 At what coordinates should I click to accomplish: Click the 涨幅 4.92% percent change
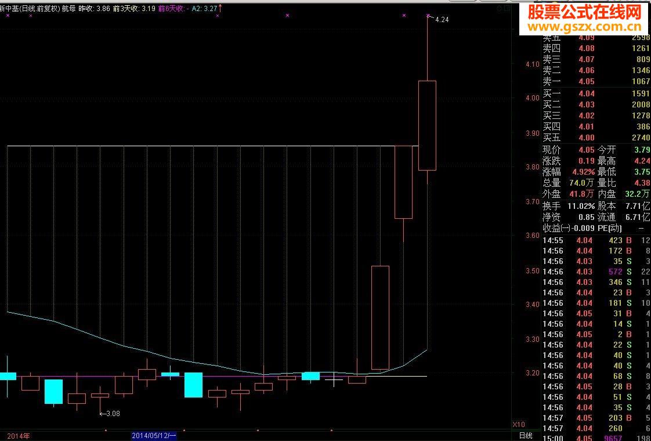click(569, 172)
